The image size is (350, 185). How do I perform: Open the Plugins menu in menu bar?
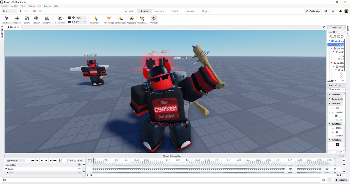tap(31, 6)
